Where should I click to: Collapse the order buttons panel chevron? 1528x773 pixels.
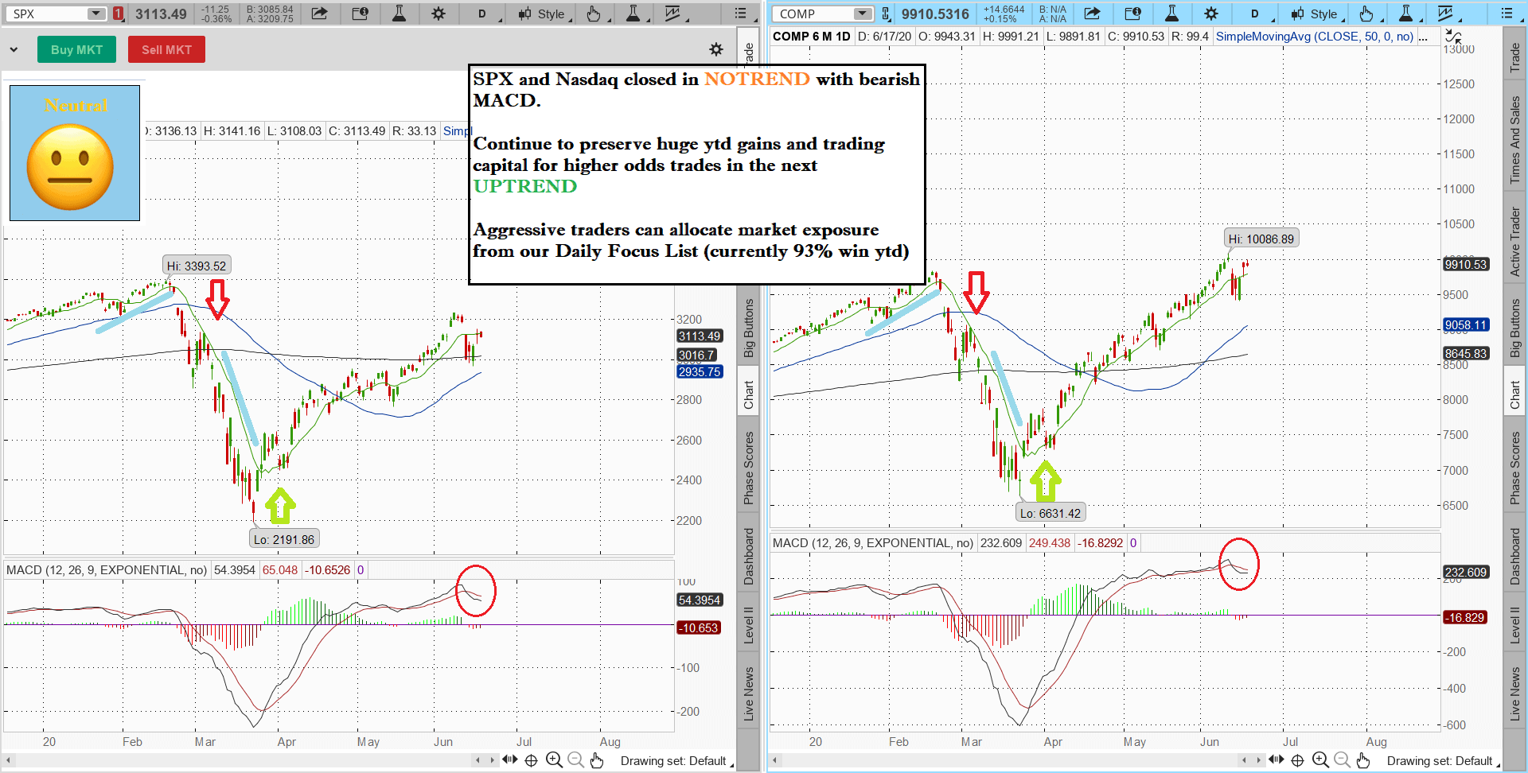(x=14, y=49)
